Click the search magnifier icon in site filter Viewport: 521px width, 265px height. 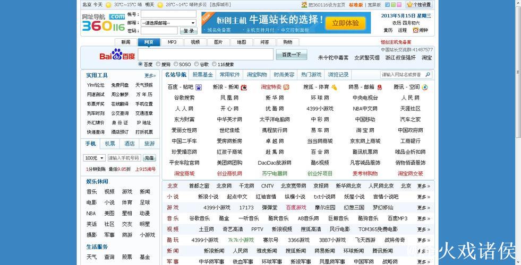(x=428, y=75)
